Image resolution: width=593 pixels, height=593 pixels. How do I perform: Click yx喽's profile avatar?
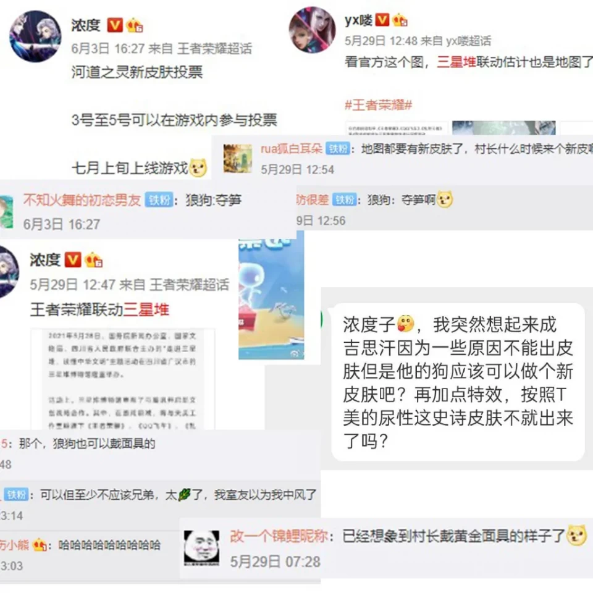(x=313, y=30)
